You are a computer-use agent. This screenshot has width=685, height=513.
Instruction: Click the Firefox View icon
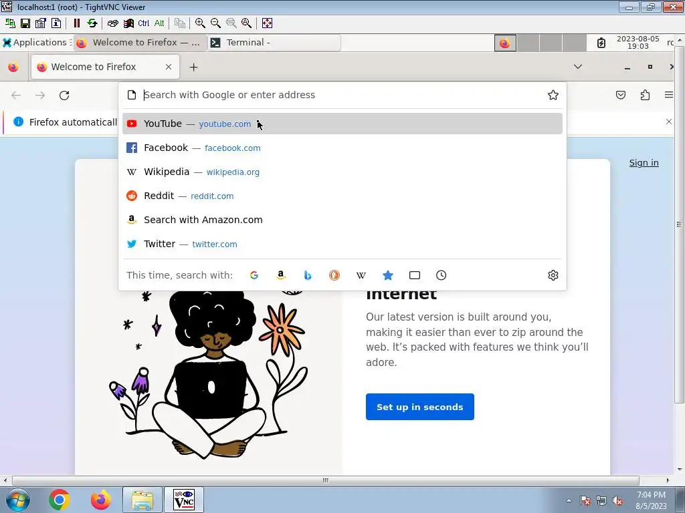(13, 67)
